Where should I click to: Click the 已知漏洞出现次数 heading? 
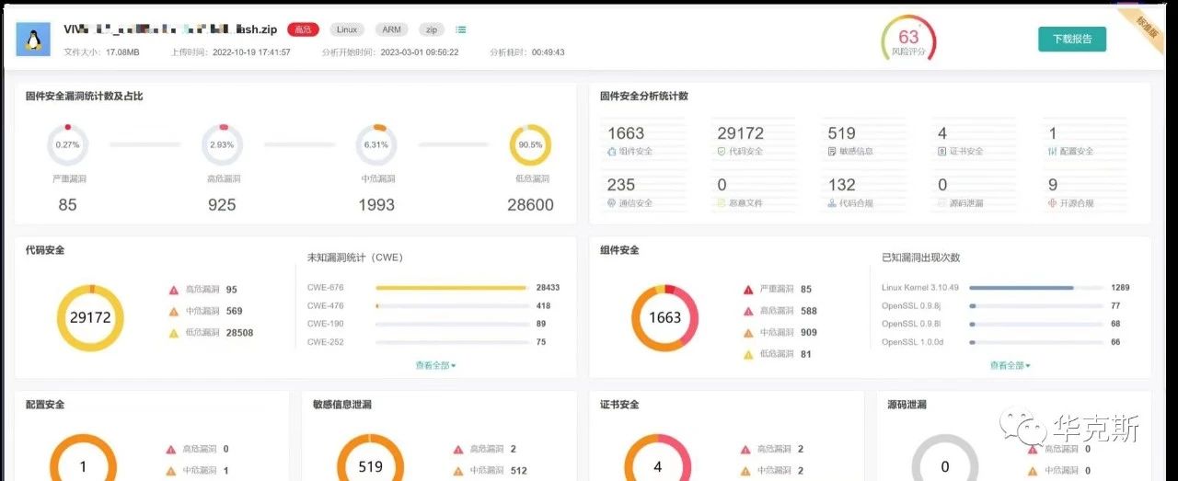(x=921, y=258)
